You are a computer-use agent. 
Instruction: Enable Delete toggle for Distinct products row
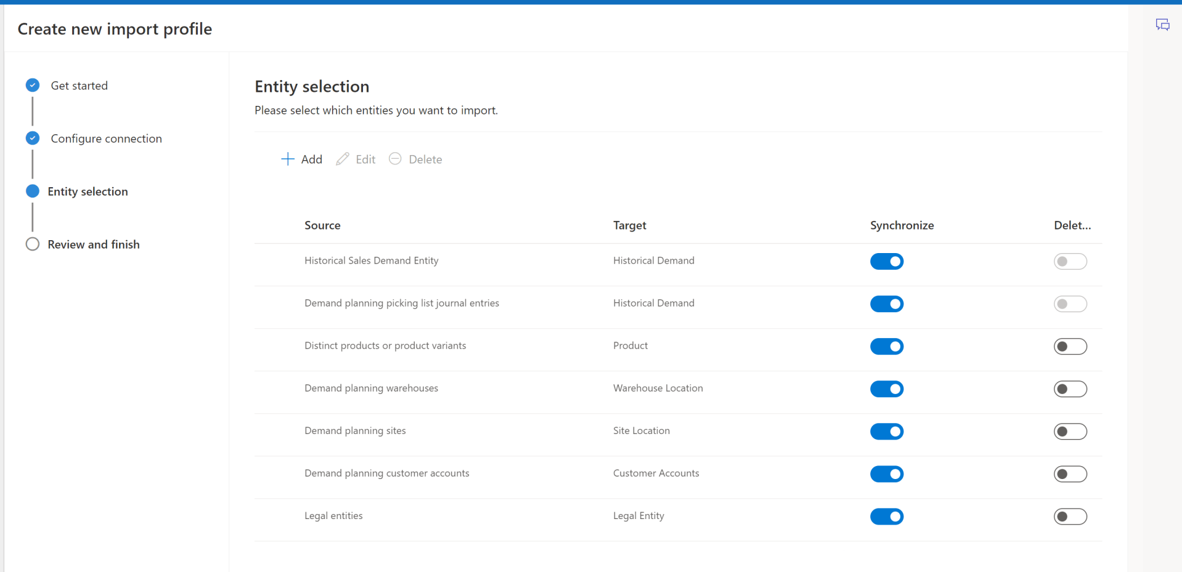(1070, 347)
